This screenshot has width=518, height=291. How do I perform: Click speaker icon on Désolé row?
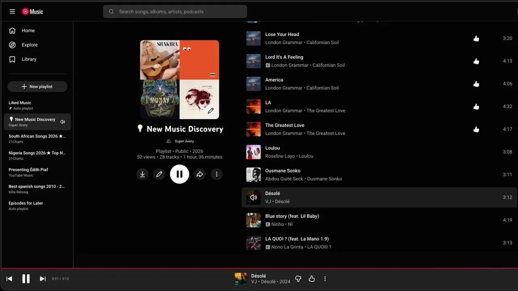[253, 198]
